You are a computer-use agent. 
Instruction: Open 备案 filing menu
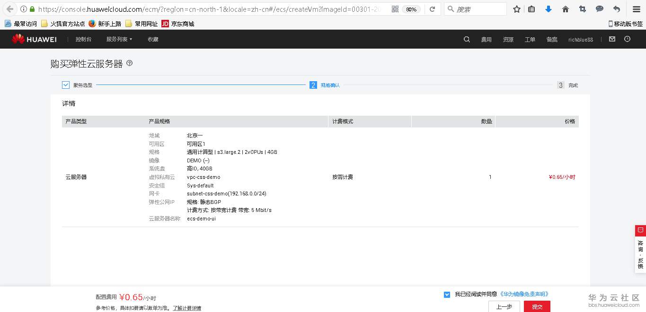pyautogui.click(x=552, y=40)
